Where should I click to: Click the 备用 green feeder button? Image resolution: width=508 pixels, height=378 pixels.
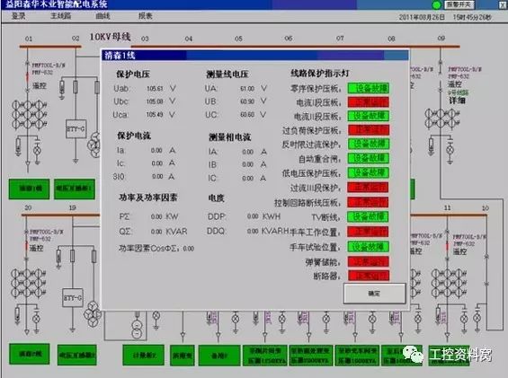point(219,356)
